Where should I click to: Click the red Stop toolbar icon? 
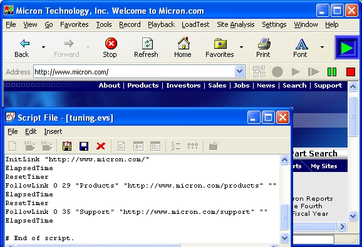pyautogui.click(x=111, y=48)
